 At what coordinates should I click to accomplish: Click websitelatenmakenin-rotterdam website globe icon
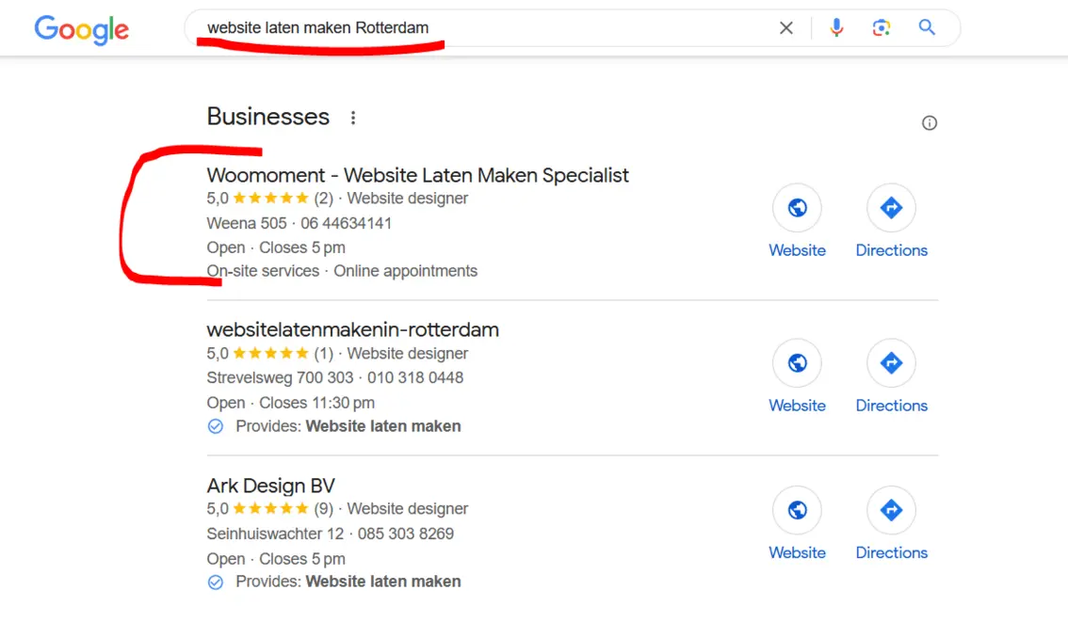tap(797, 363)
